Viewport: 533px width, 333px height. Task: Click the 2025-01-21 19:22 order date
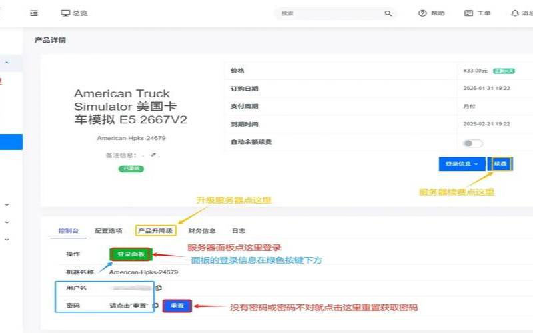tap(486, 89)
